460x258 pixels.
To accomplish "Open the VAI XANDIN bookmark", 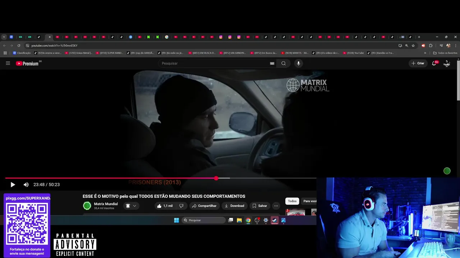I will (x=233, y=53).
